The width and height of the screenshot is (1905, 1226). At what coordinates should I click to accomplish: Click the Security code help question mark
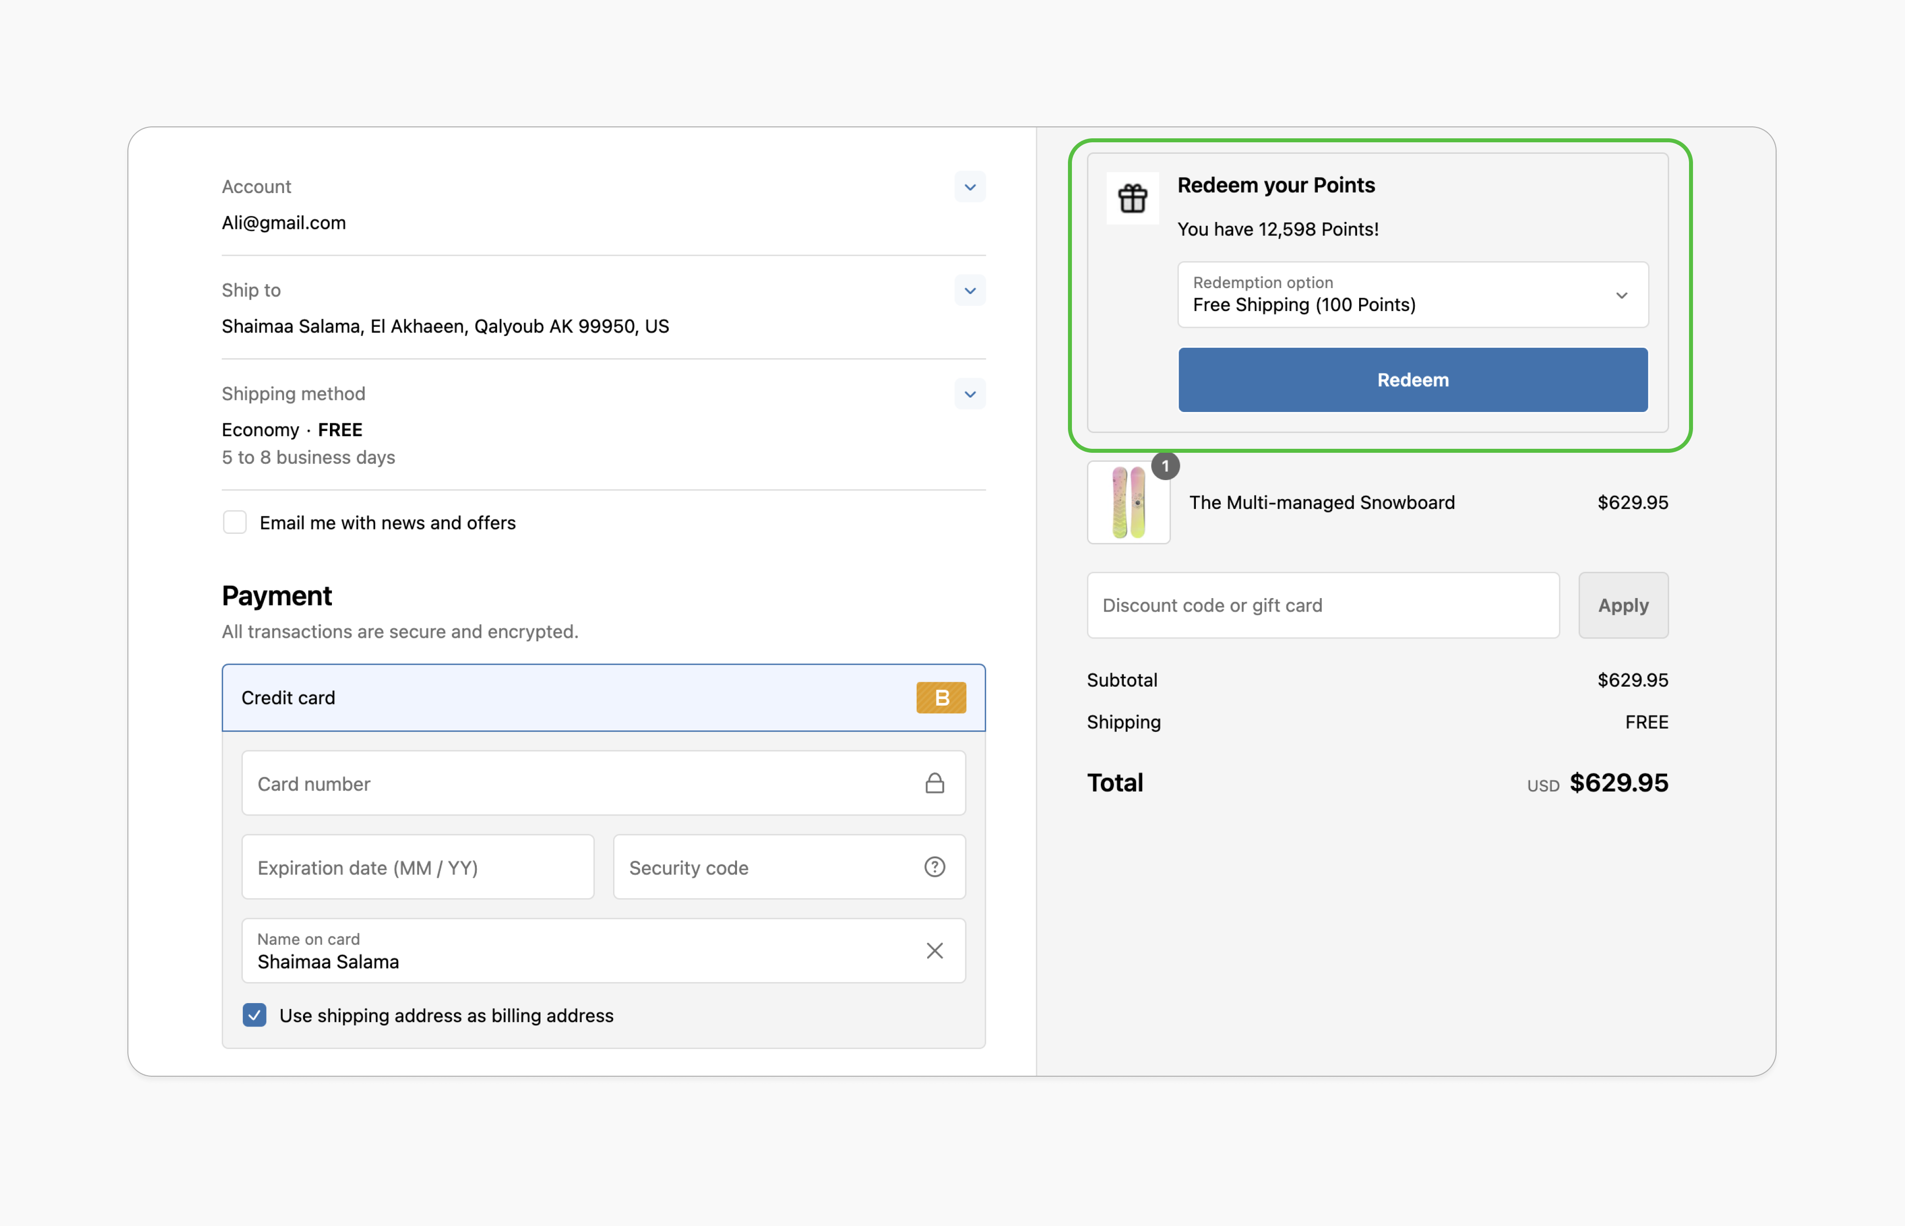click(935, 867)
